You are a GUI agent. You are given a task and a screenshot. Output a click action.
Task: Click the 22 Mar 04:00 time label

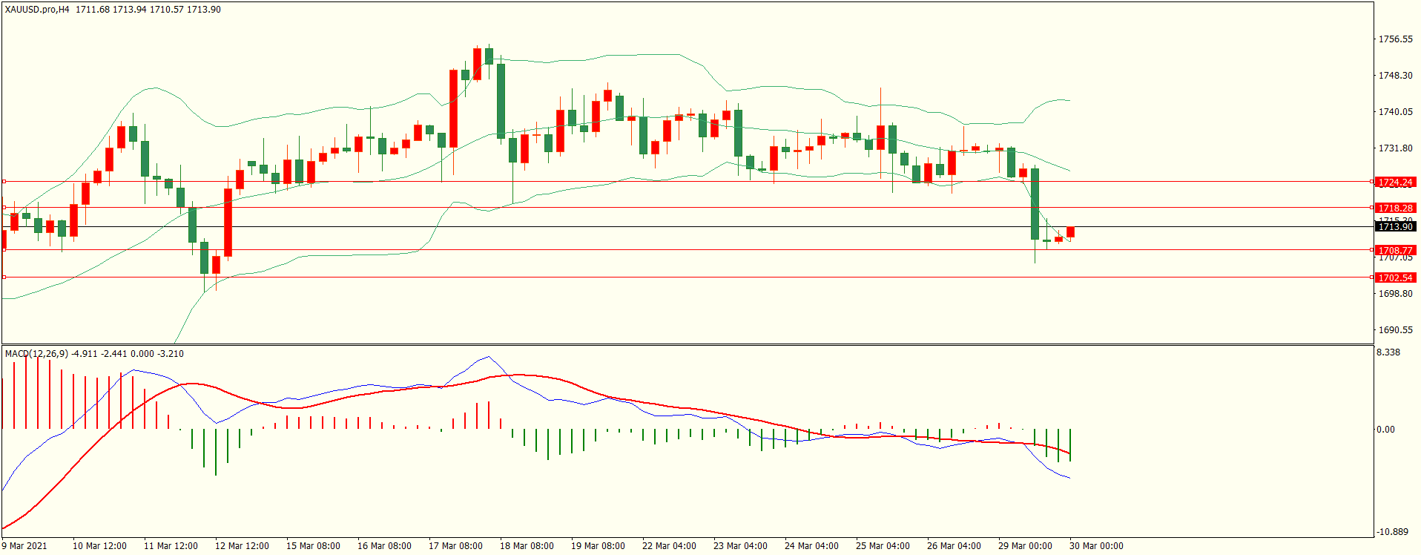click(669, 546)
